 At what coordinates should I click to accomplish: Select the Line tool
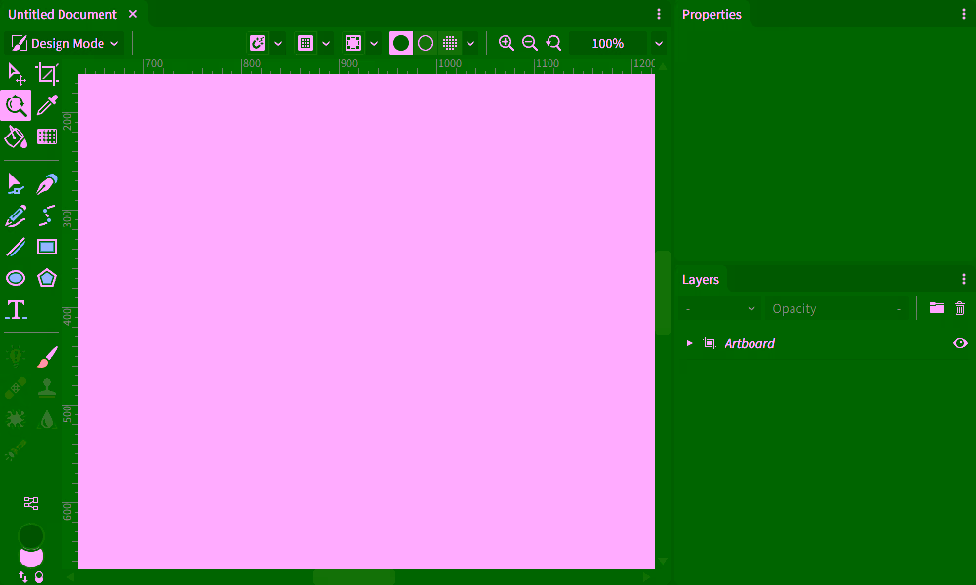pos(16,247)
